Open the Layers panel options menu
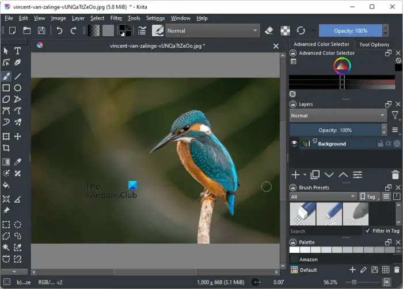Image resolution: width=403 pixels, height=289 pixels. pos(396,130)
